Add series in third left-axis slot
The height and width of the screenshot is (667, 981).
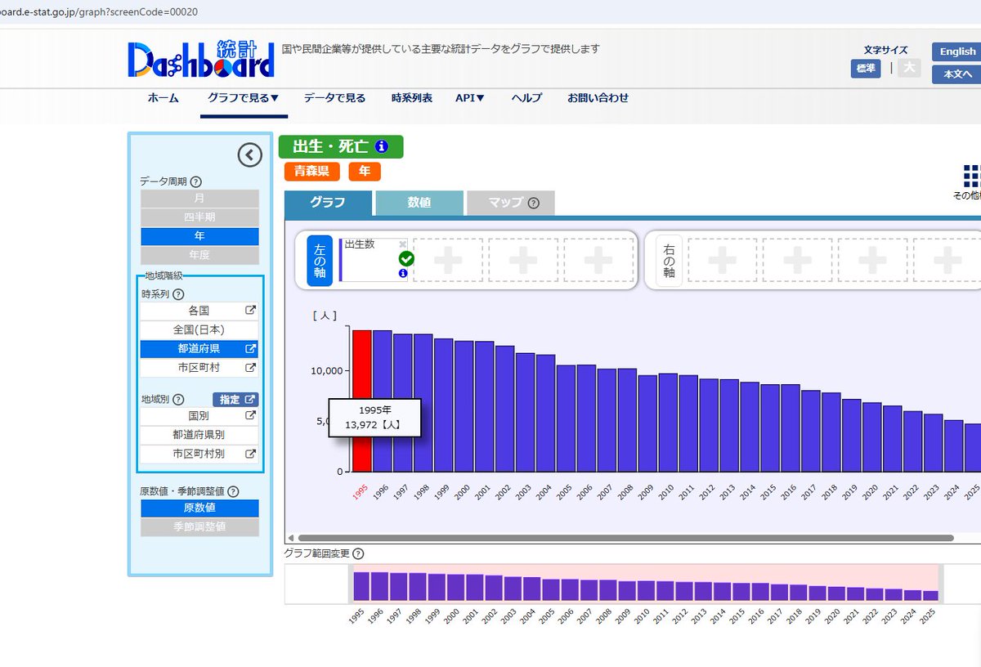(523, 261)
